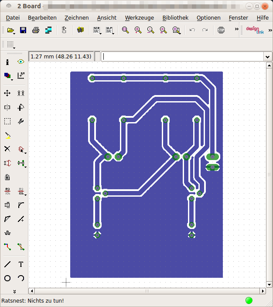The image size is (273, 307).
Task: Click the Zoom to fit icon
Action: click(x=126, y=30)
